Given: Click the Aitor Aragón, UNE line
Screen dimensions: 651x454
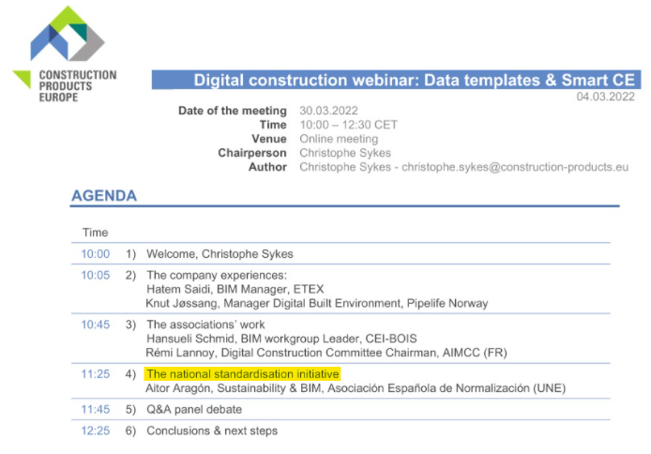Looking at the screenshot, I should click(x=356, y=388).
